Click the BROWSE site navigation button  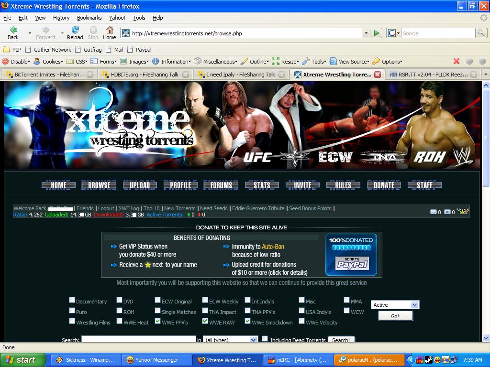pos(99,185)
